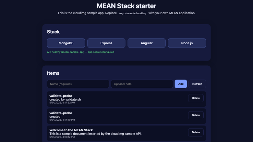Viewport: 253px width, 142px height.
Task: Click the MEAN Stack starter heading
Action: [x=126, y=6]
